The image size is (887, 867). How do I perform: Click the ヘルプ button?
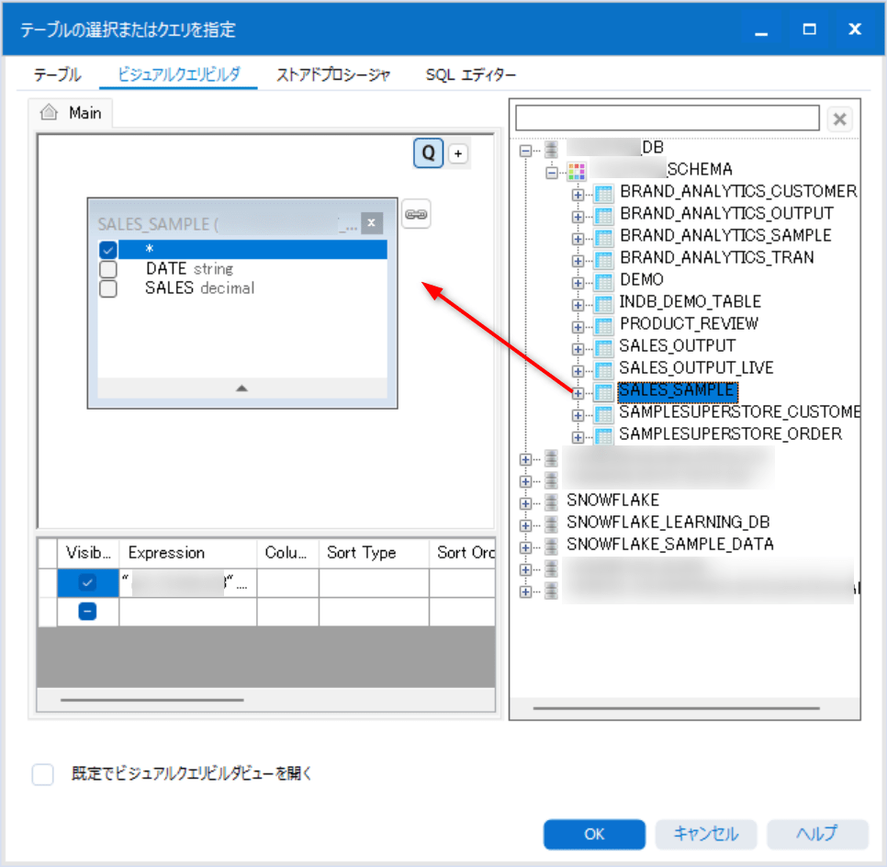[x=816, y=834]
